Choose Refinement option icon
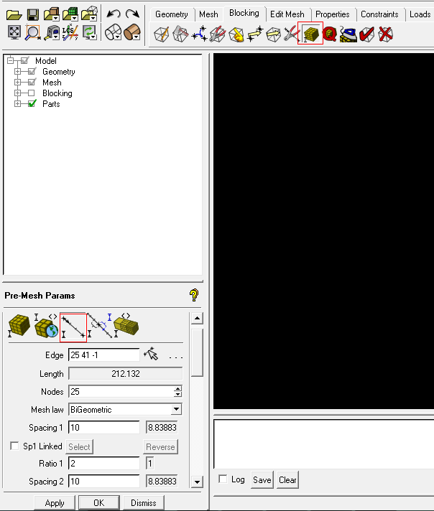Image resolution: width=434 pixels, height=511 pixels. click(126, 324)
